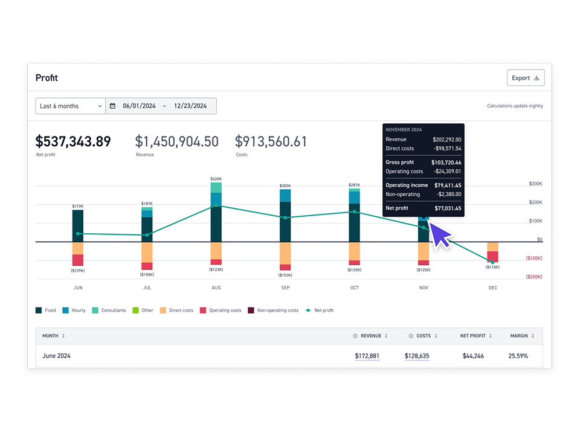Click the info icon beside Revenue header
The image size is (580, 435).
tap(355, 336)
